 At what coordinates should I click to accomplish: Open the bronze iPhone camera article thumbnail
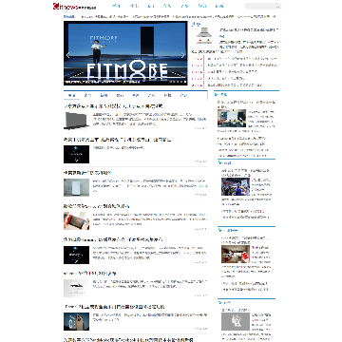76,321
